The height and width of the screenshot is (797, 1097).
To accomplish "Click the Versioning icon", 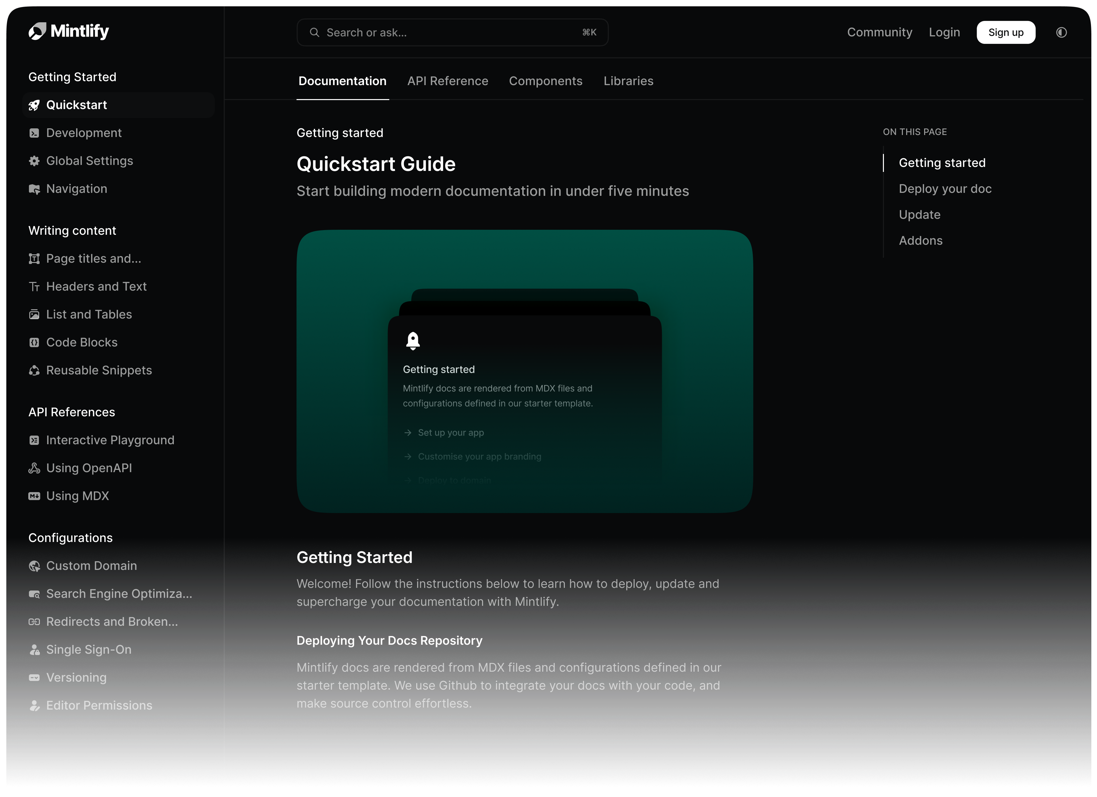I will tap(34, 678).
